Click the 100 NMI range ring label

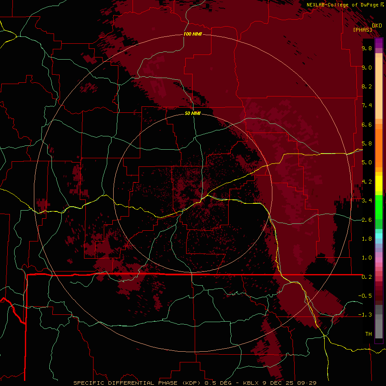193,34
